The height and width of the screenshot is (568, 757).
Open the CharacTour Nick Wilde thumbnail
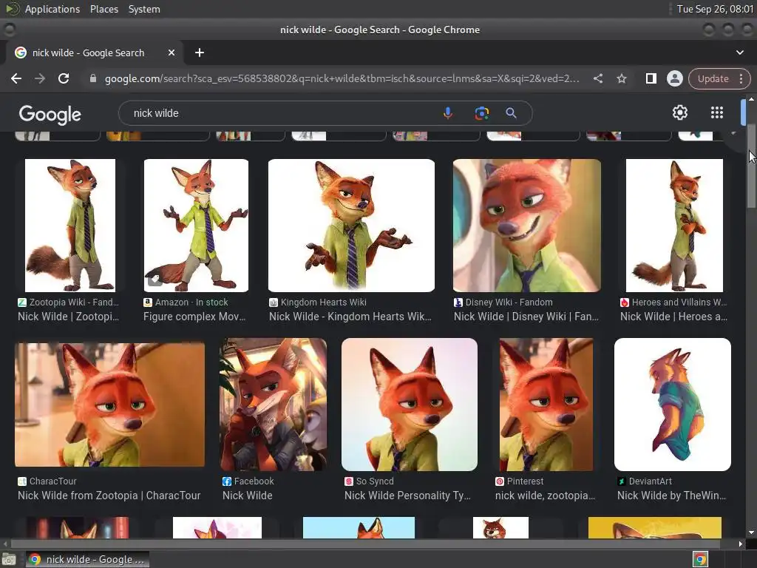[109, 405]
